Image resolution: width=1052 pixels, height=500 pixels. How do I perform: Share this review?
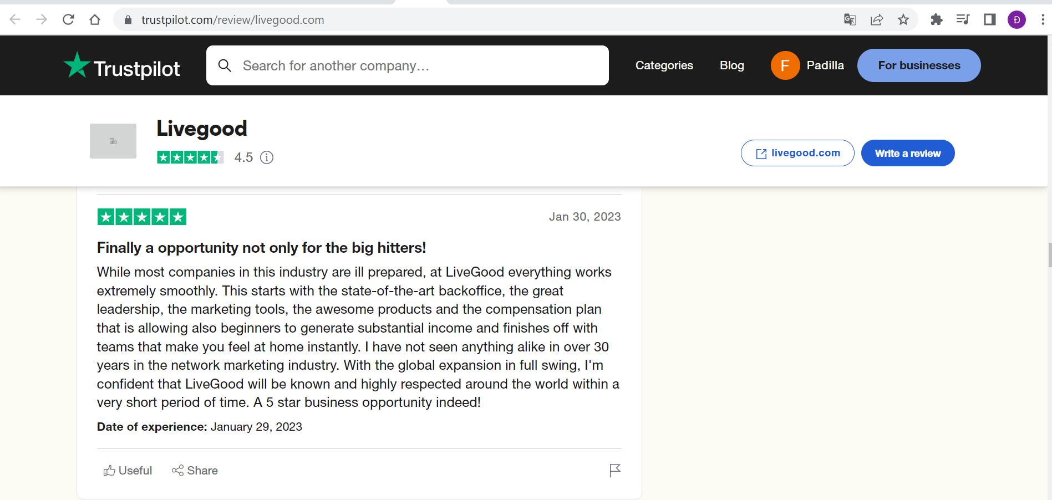195,471
